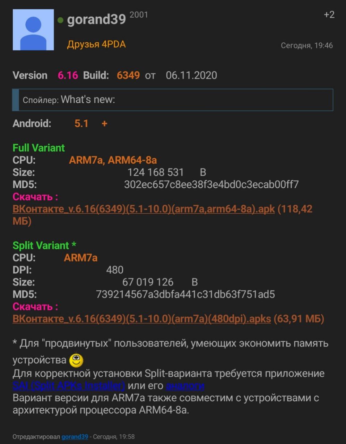Download the split 480dpi apks file
This screenshot has width=346, height=444.
(x=142, y=319)
